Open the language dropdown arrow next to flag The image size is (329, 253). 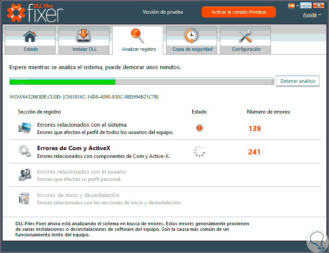(297, 6)
